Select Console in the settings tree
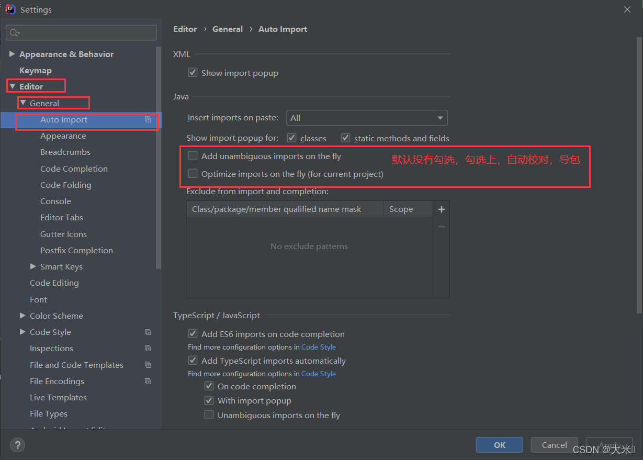643x460 pixels. coord(55,201)
